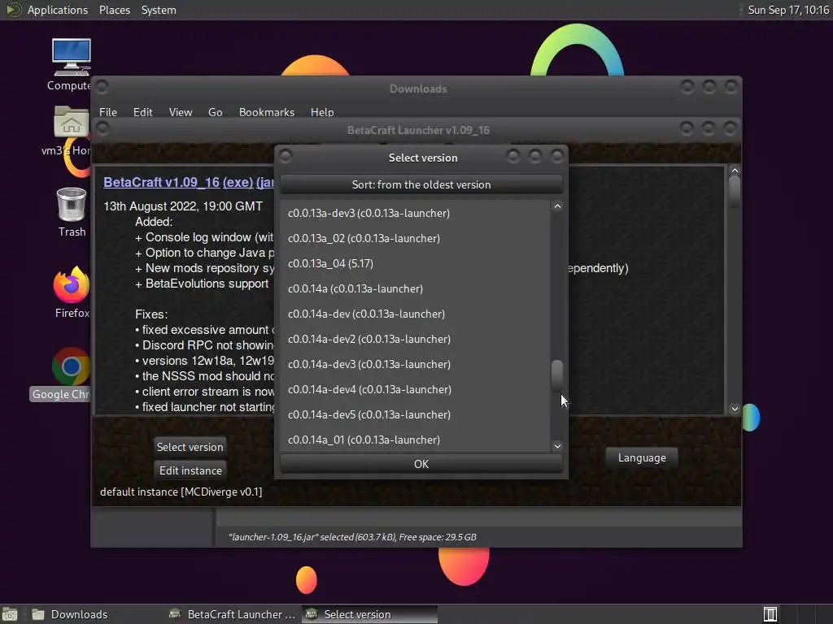Open View menu in Downloads window
The image size is (833, 624).
[x=180, y=112]
